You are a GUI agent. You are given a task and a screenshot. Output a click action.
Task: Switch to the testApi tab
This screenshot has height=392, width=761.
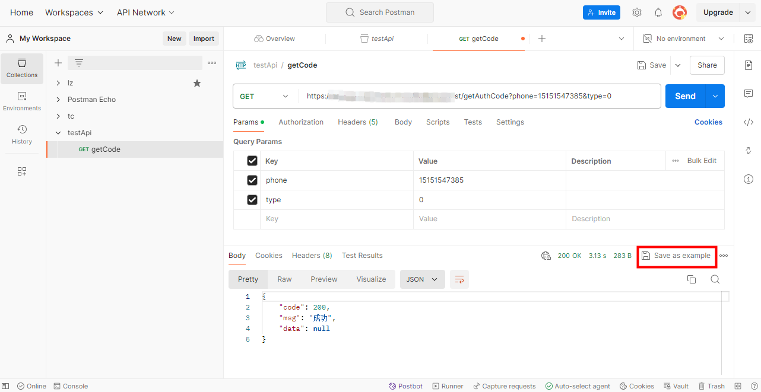pyautogui.click(x=377, y=39)
